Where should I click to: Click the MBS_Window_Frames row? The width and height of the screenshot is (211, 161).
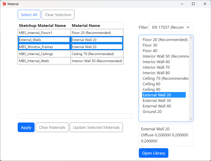(x=44, y=47)
